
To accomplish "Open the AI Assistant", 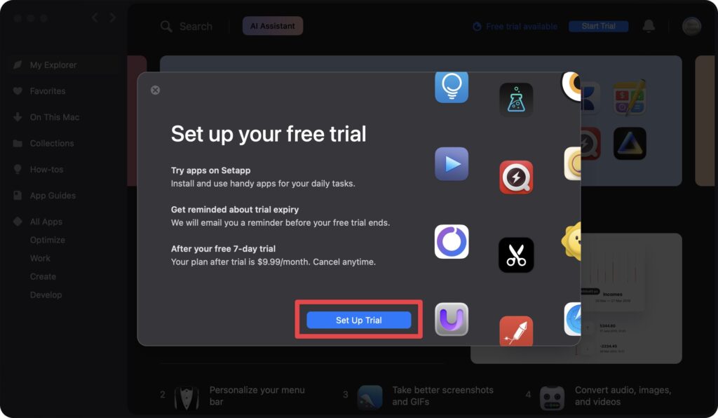I will pyautogui.click(x=273, y=26).
